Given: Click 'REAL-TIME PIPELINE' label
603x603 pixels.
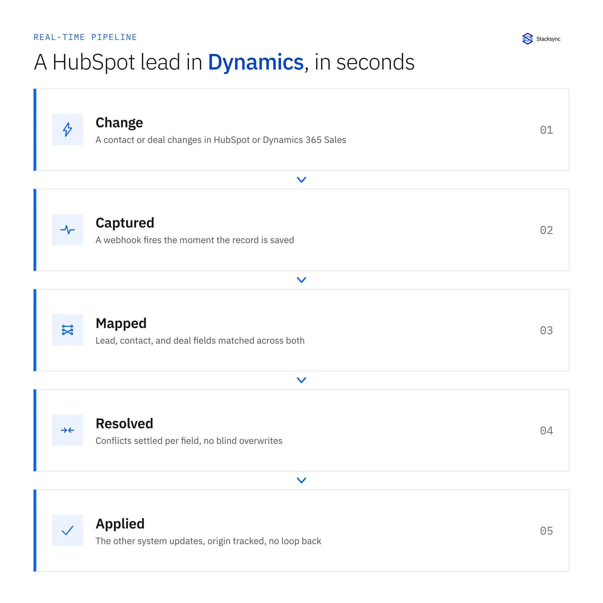Looking at the screenshot, I should (85, 37).
